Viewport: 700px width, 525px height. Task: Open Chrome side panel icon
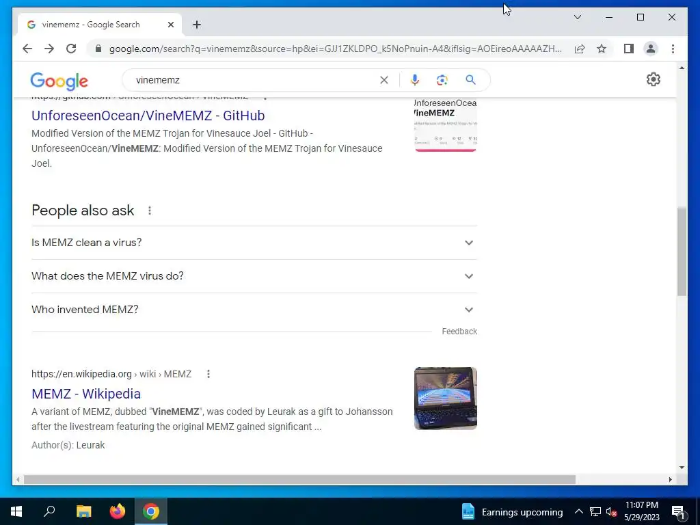629,49
